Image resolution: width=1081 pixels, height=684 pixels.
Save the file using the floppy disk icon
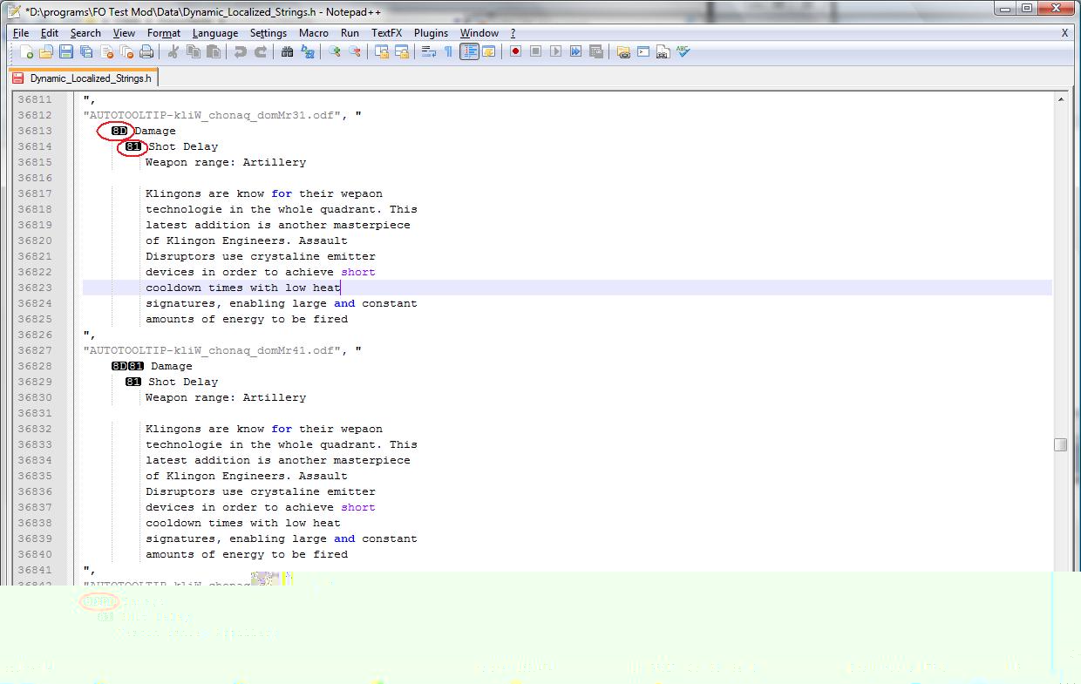(66, 52)
